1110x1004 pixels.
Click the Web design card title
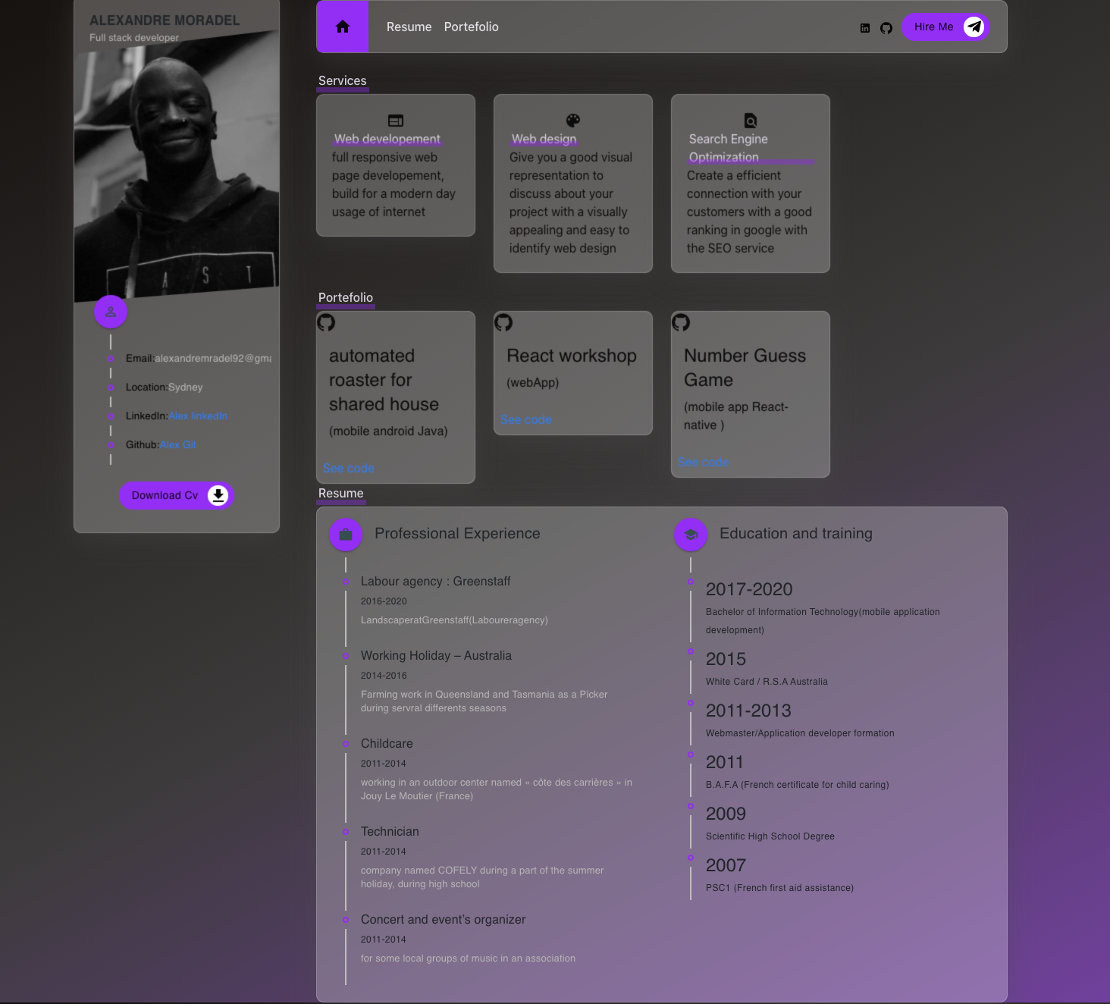pos(544,140)
